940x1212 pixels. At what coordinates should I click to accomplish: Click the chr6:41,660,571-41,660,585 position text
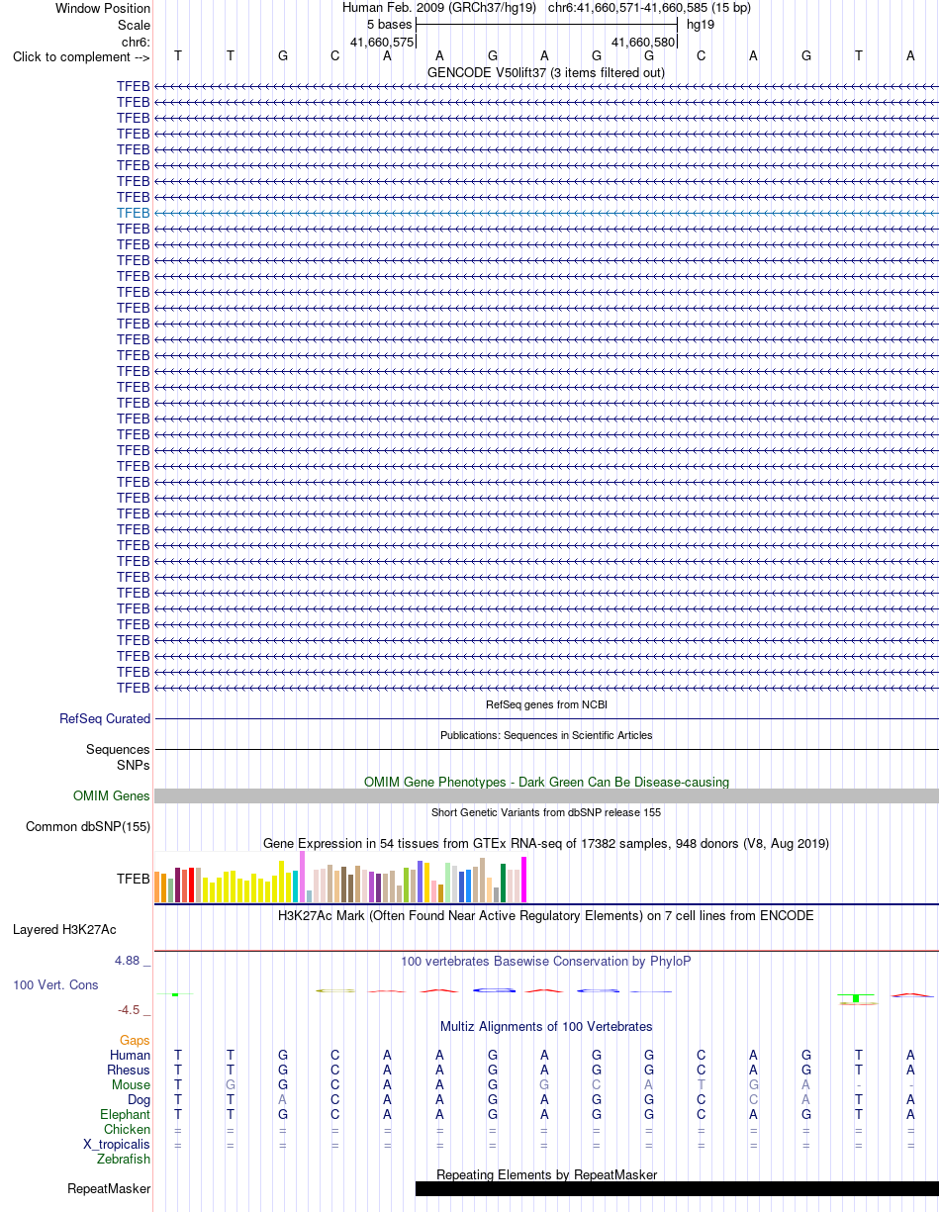649,8
